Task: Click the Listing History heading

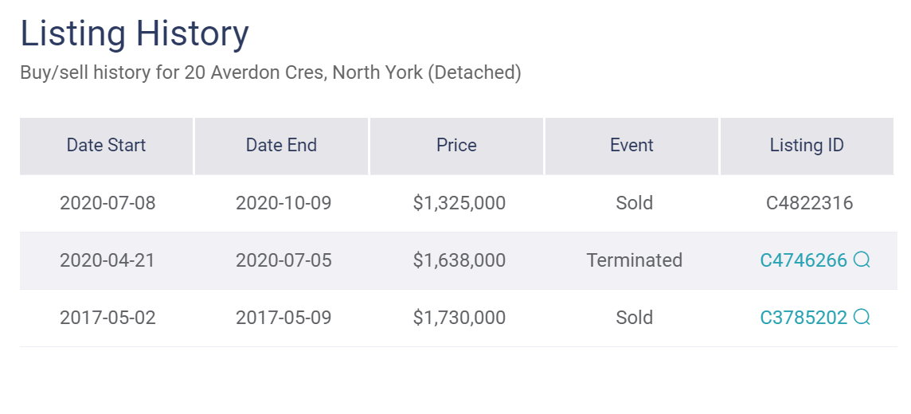Action: pos(135,33)
